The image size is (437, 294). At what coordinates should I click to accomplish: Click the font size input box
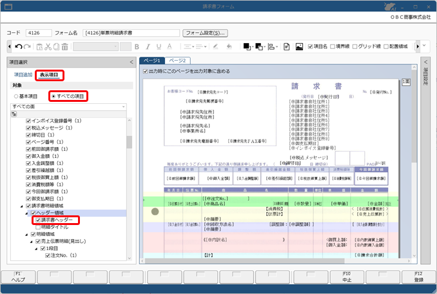126,46
